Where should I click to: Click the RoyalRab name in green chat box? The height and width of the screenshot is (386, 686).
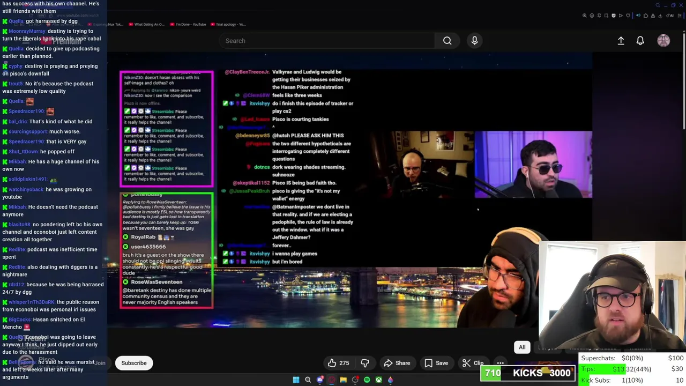coord(143,237)
